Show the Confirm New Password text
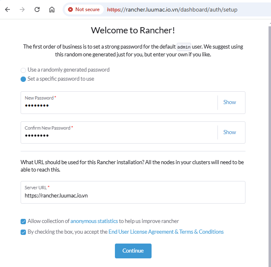 click(229, 132)
